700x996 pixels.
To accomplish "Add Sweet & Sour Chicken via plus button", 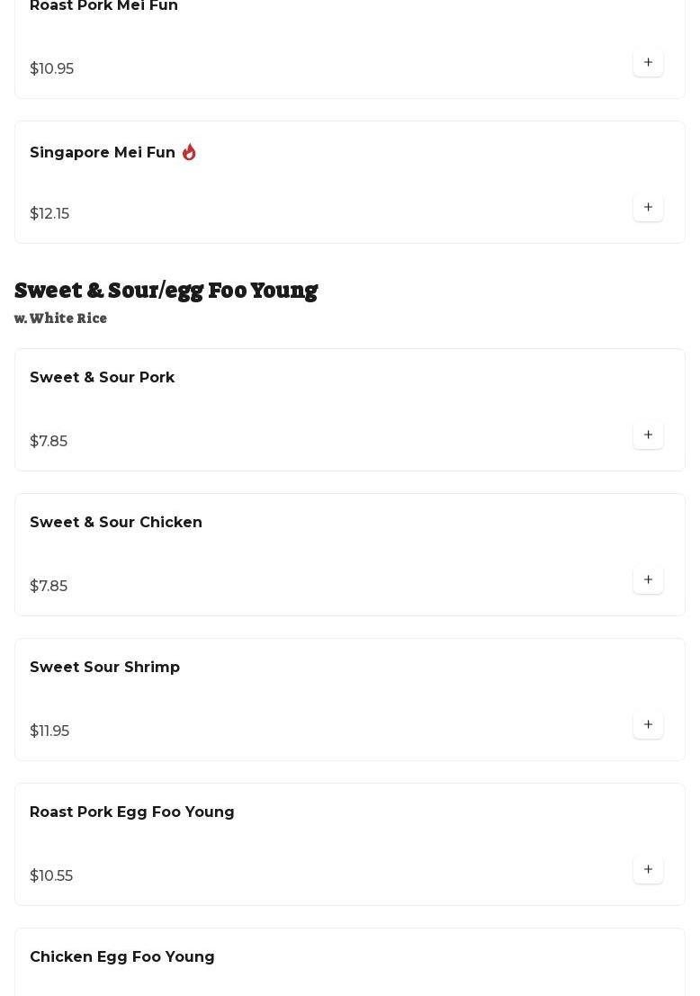I will (x=648, y=579).
